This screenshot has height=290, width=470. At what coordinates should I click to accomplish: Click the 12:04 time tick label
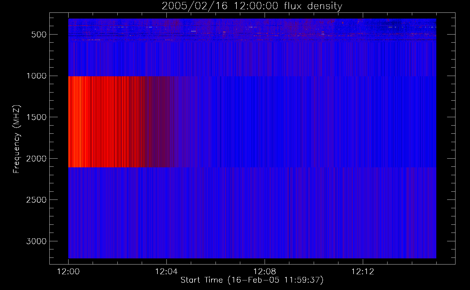tap(166, 272)
